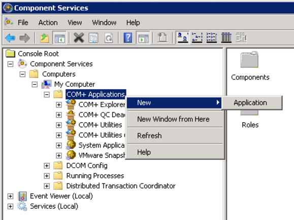
Task: Click the console icon beside File menu
Action: (x=8, y=23)
